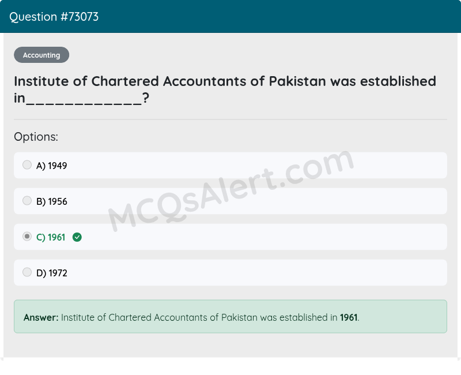Click the Options: section label
Viewport: 461px width, 375px height.
pos(36,137)
